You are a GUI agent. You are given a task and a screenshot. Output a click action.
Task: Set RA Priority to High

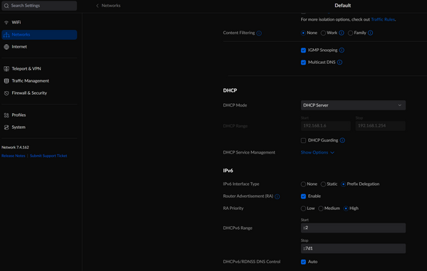tap(346, 208)
